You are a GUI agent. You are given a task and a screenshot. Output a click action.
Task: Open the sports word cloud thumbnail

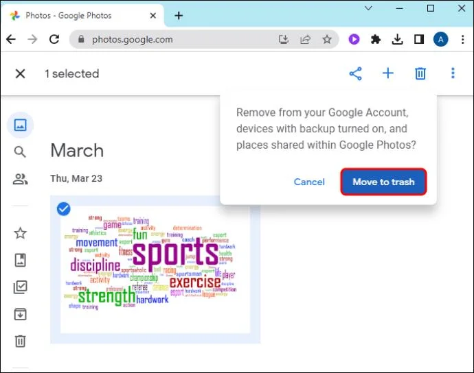tap(155, 269)
